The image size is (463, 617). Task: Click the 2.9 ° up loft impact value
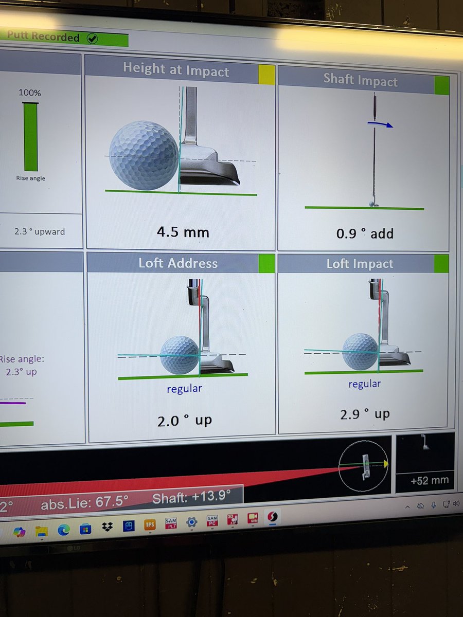pos(365,414)
